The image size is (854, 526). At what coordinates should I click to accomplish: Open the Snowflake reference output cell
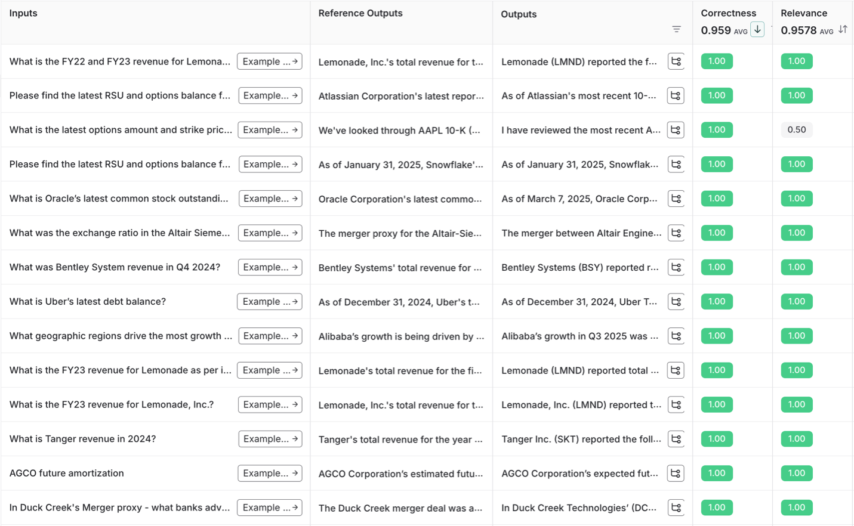400,165
